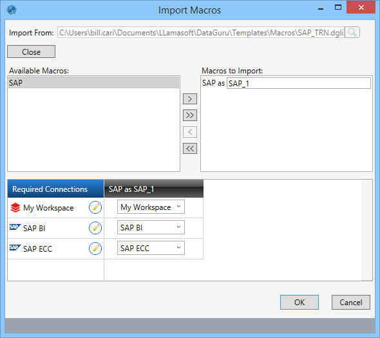The width and height of the screenshot is (380, 338).
Task: Select the SAP as SAP_1 column header
Action: click(154, 189)
